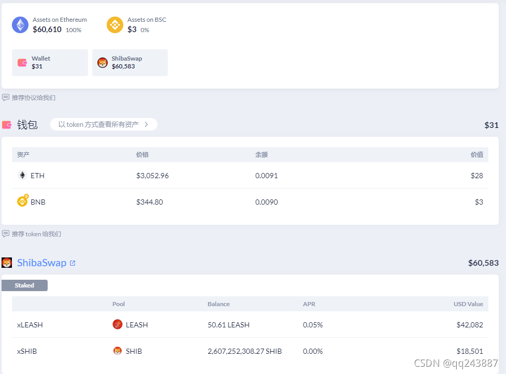Click the ETH token icon
This screenshot has width=506, height=374.
pos(22,175)
